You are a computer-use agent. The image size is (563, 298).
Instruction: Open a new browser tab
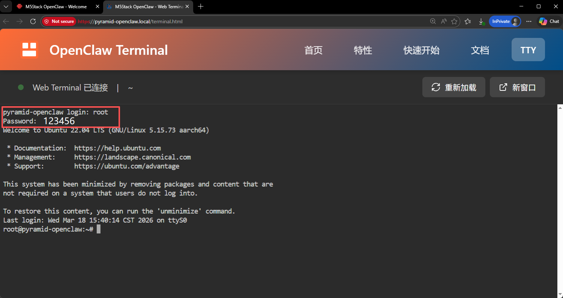[x=201, y=6]
